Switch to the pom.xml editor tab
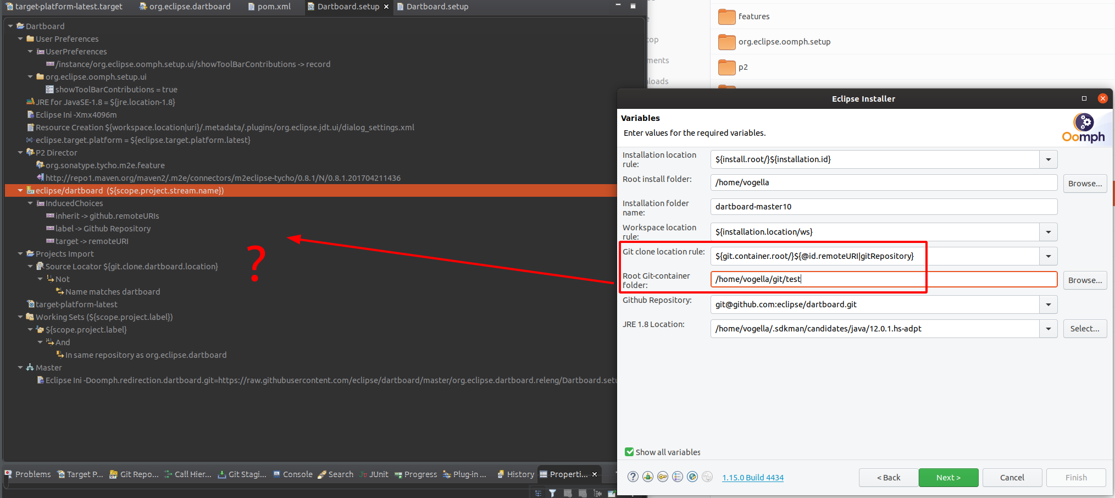This screenshot has height=498, width=1115. (x=269, y=7)
